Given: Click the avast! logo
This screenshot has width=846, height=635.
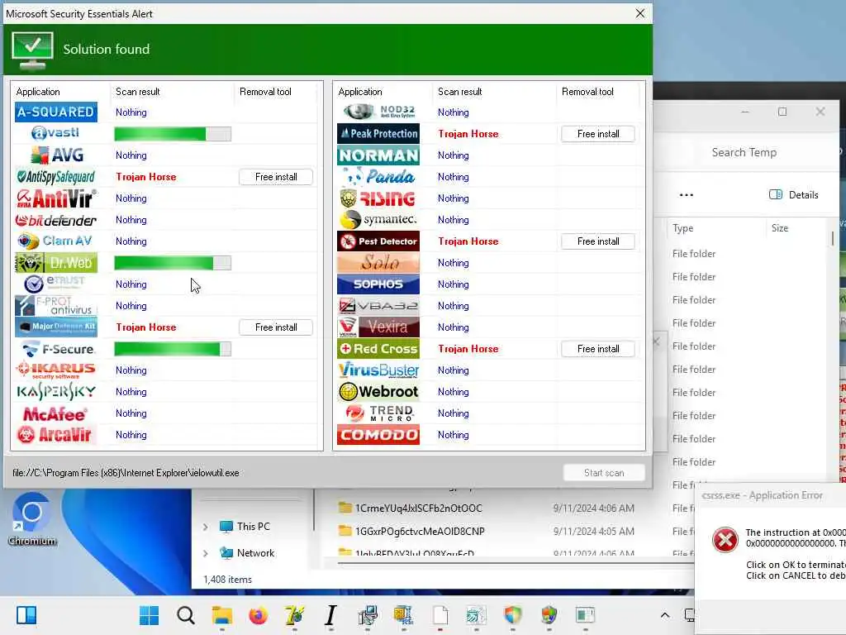Looking at the screenshot, I should (56, 133).
